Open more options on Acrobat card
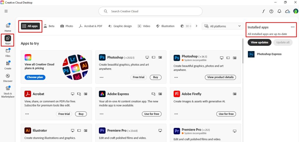The width and height of the screenshot is (299, 142). pyautogui.click(x=27, y=114)
